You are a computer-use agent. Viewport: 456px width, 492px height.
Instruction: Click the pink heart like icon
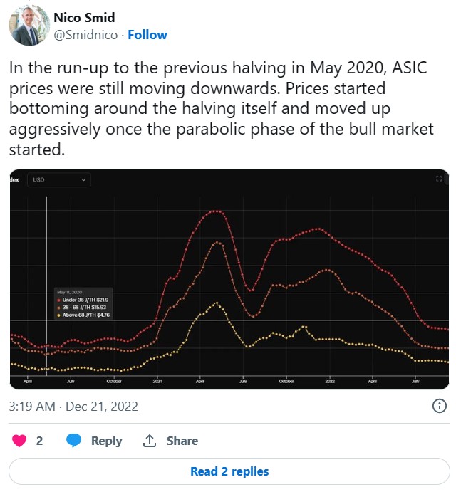click(x=19, y=440)
